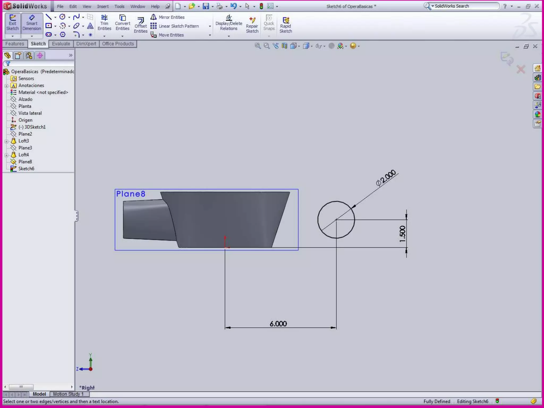Screen dimensions: 544x408
Task: Click the Exit Sketch button
Action: pos(12,23)
